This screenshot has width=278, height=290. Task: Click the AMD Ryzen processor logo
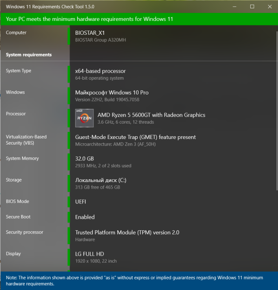(x=84, y=118)
